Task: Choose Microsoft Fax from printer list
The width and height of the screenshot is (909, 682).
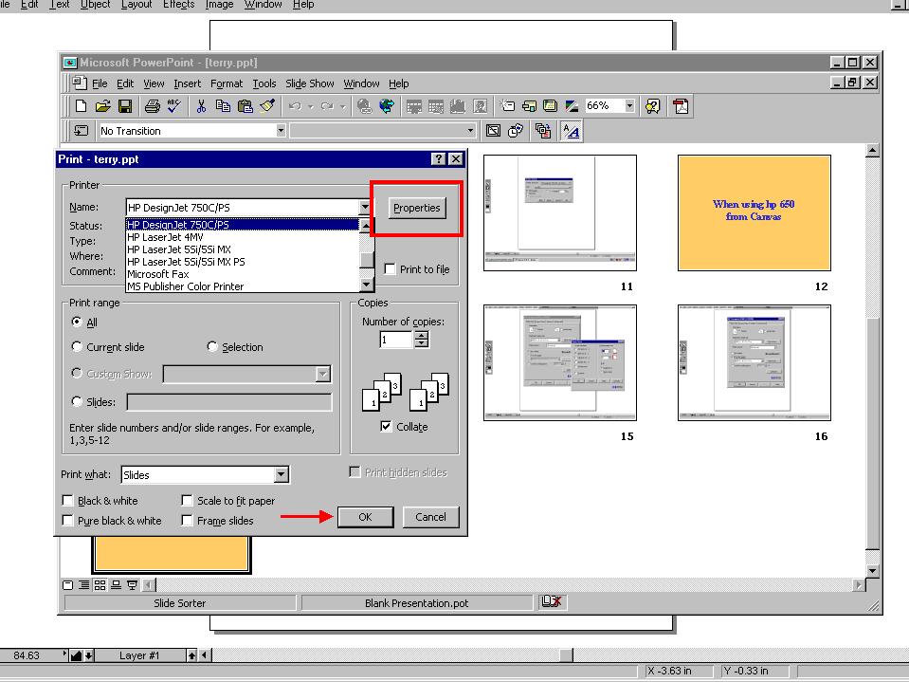Action: point(243,274)
